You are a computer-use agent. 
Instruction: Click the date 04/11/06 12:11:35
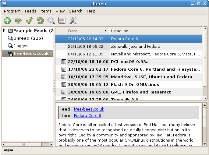[x=86, y=54]
